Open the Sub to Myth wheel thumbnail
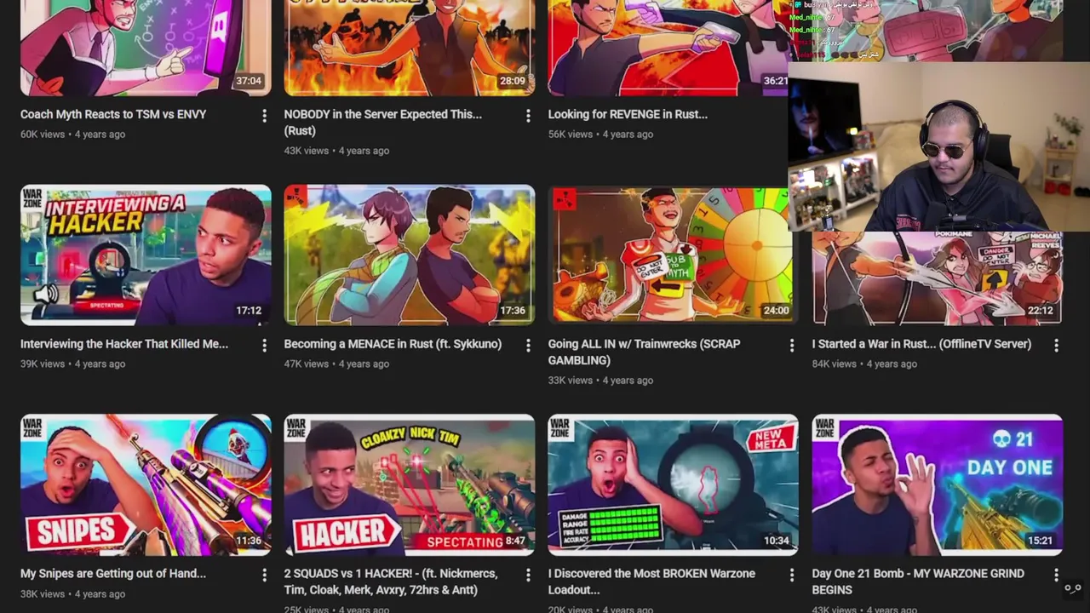The image size is (1090, 613). 673,255
